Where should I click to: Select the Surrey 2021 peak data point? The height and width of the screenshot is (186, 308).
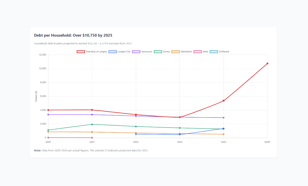click(x=92, y=124)
